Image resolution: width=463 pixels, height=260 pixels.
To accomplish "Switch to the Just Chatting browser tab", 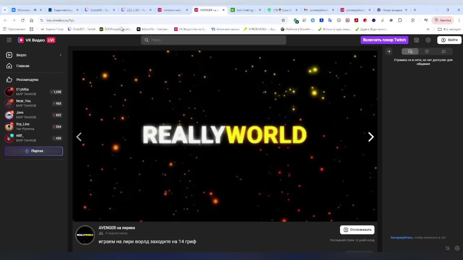I will coord(246,10).
